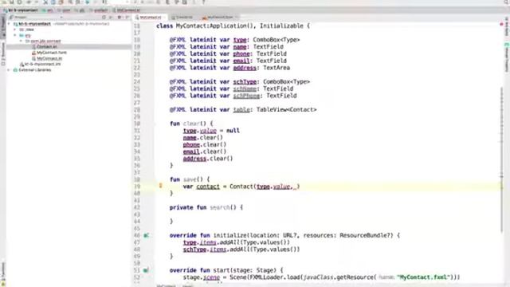Select External Libraries in the project tree
Viewport: 510px width, 287px height.
pyautogui.click(x=32, y=70)
